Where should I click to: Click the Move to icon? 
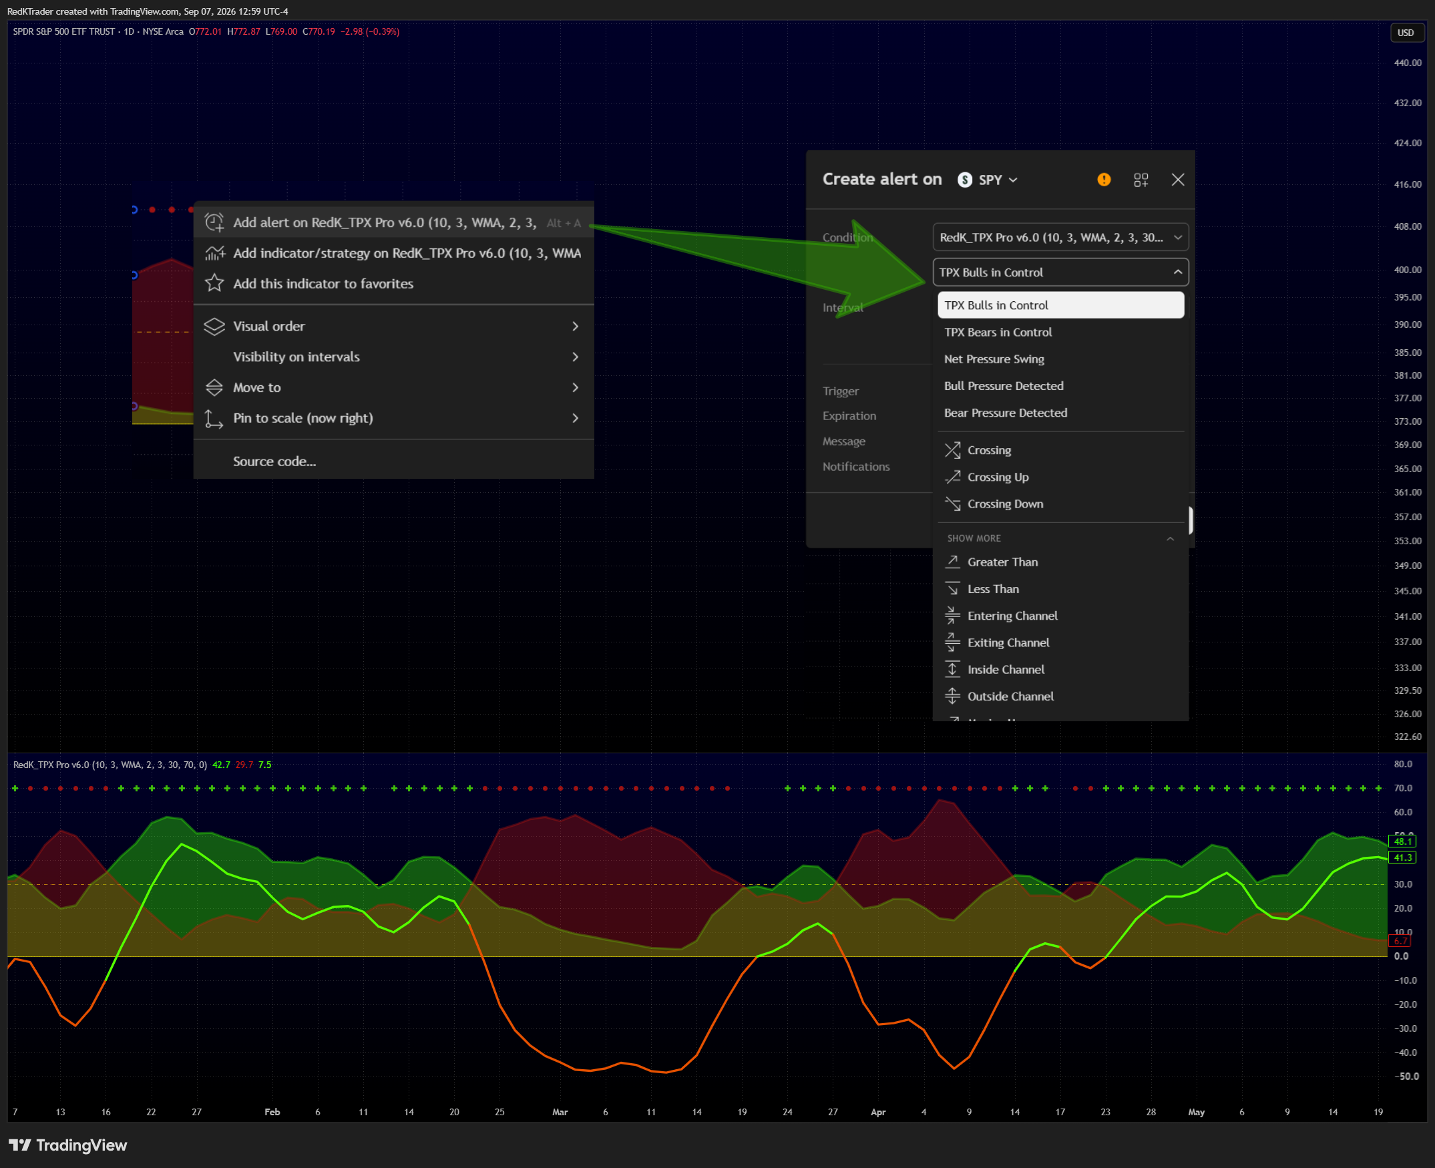pos(214,387)
